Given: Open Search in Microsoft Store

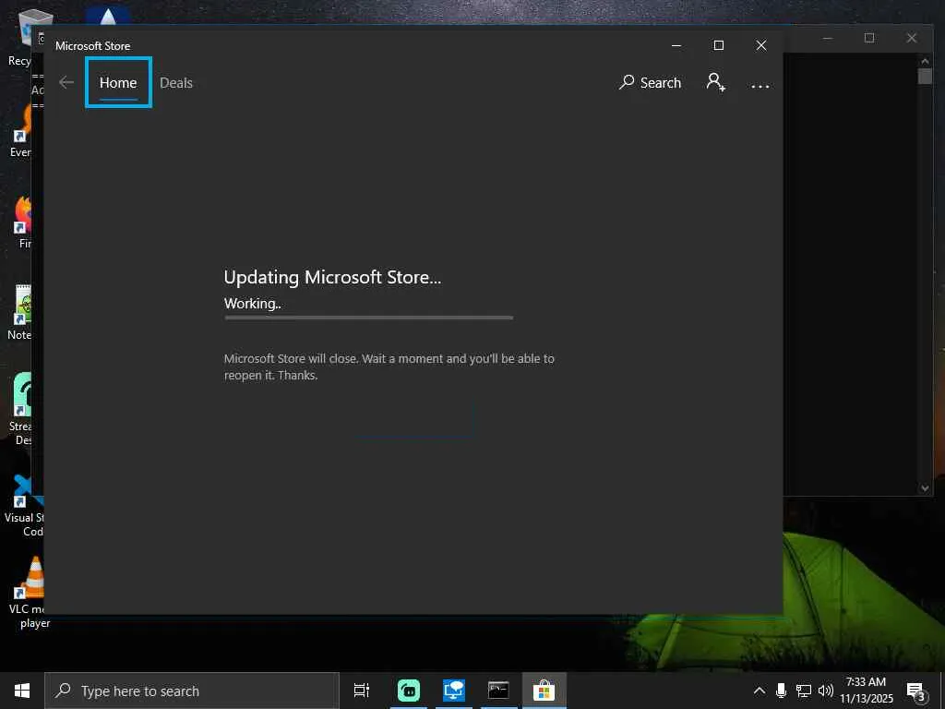Looking at the screenshot, I should pyautogui.click(x=650, y=82).
